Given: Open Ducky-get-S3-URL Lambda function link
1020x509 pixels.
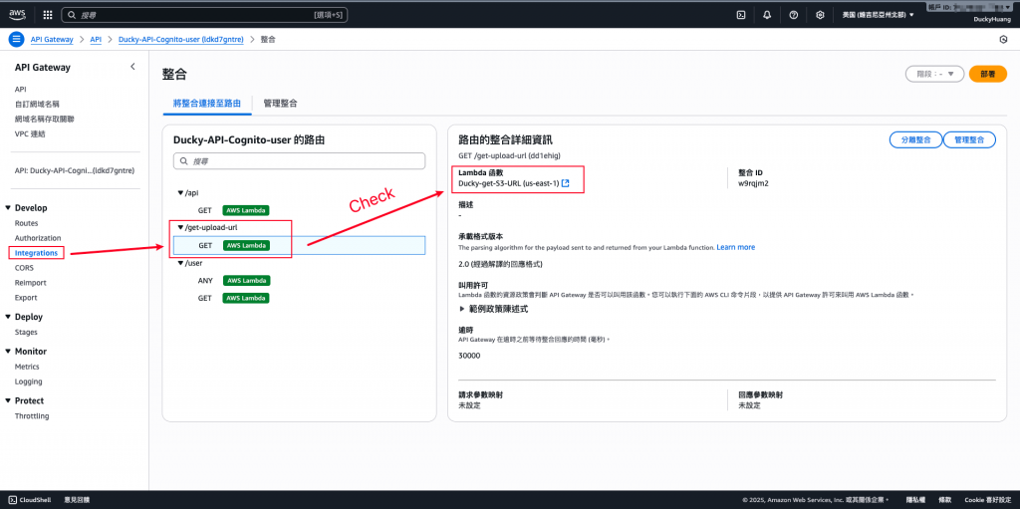Looking at the screenshot, I should pyautogui.click(x=509, y=183).
